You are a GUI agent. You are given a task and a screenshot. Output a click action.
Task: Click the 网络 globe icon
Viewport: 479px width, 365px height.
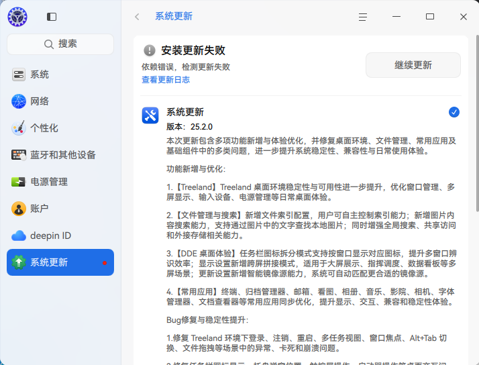pos(19,101)
